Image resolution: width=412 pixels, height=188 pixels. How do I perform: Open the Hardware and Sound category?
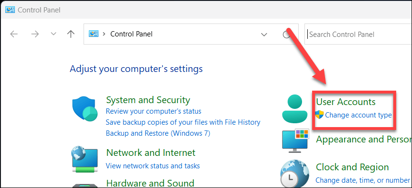[150, 183]
